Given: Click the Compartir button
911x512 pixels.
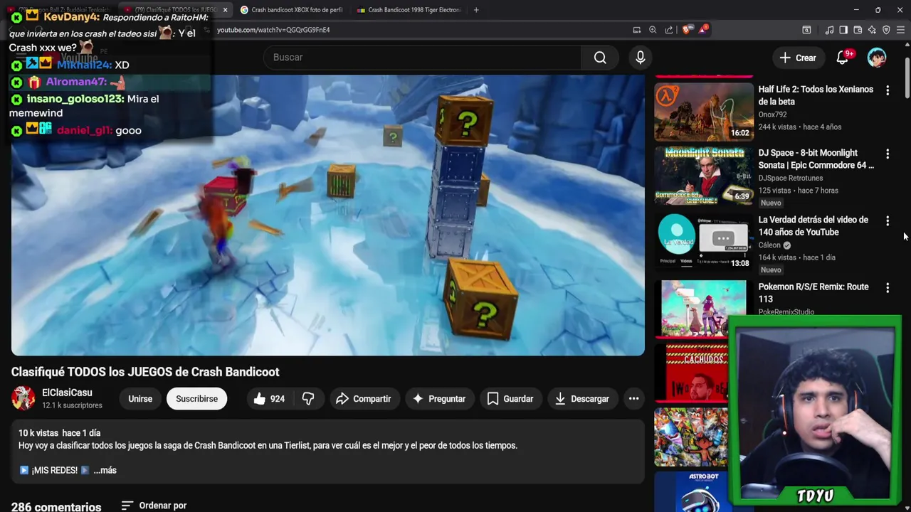Looking at the screenshot, I should coord(364,399).
